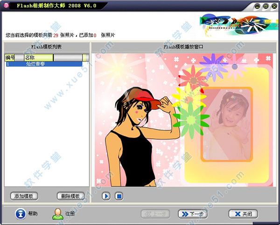Go to next step with 下一步

point(193,214)
